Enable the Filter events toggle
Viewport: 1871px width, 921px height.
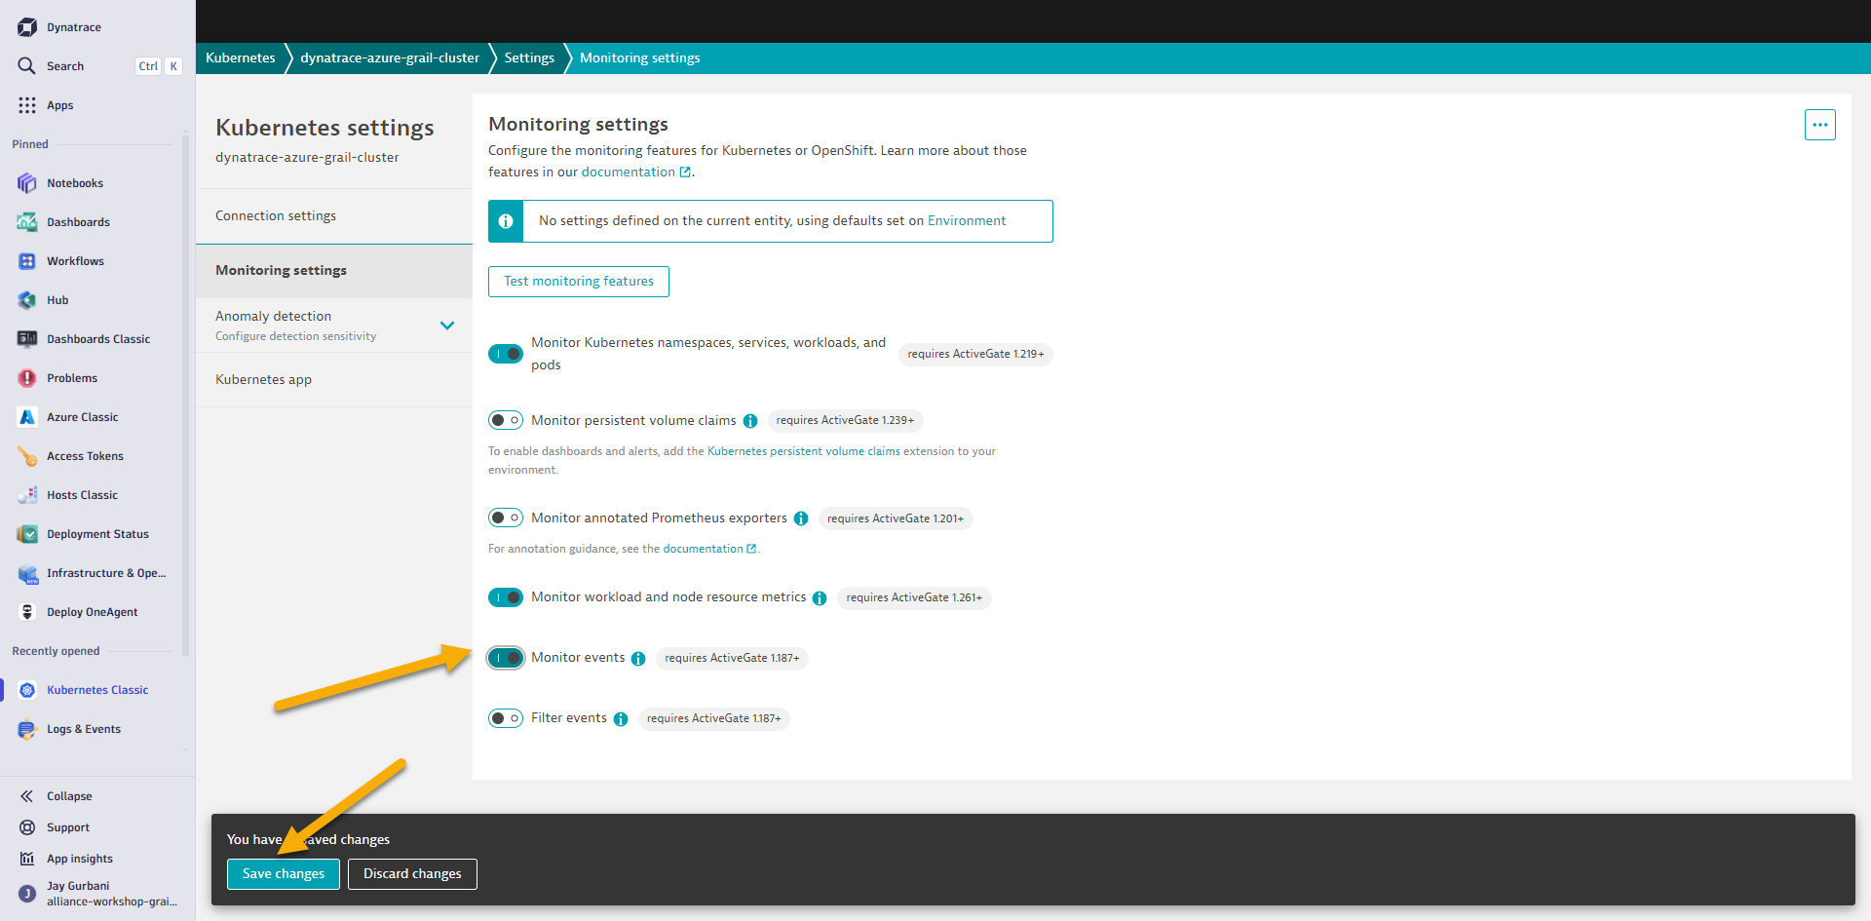pos(506,718)
